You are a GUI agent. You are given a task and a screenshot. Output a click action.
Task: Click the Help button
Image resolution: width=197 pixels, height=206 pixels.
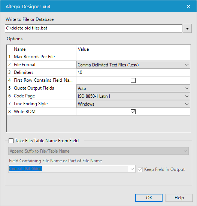point(179,198)
